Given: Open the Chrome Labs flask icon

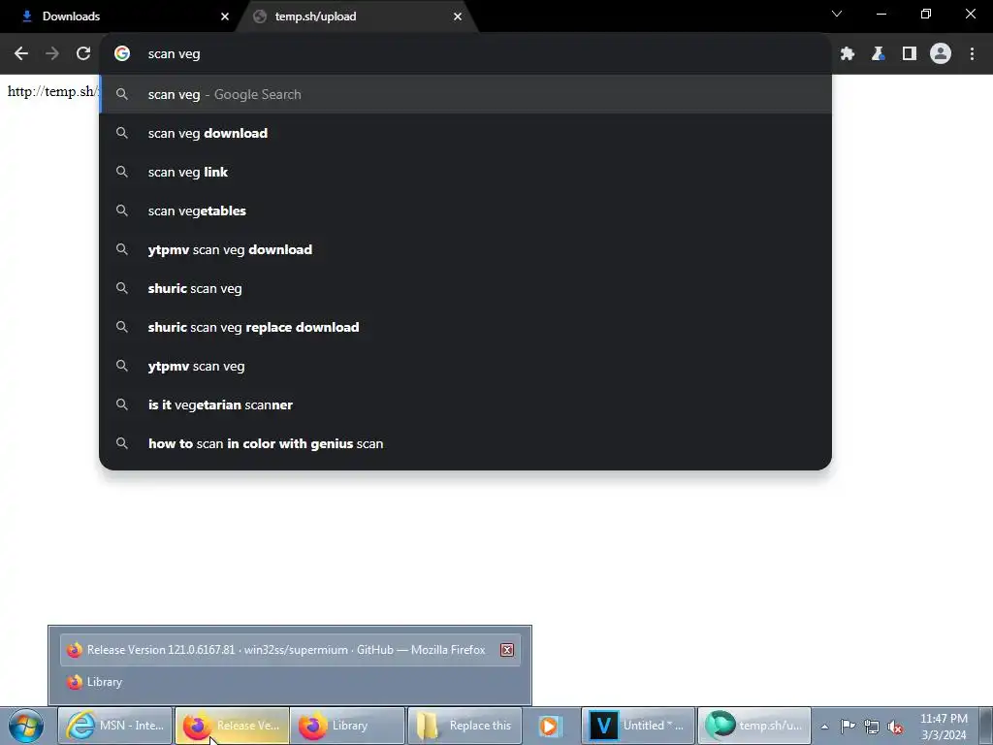Looking at the screenshot, I should [879, 54].
